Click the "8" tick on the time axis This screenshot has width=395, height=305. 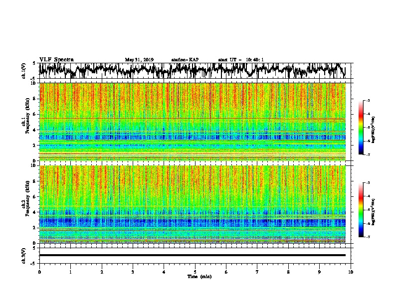[x=288, y=272]
